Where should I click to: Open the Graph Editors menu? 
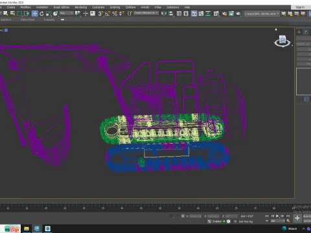click(62, 7)
